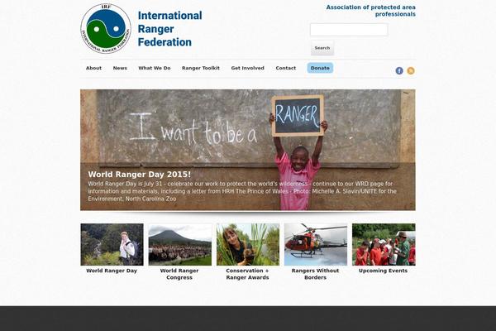Image resolution: width=496 pixels, height=331 pixels.
Task: Click the Upcoming Events caption link
Action: point(383,271)
